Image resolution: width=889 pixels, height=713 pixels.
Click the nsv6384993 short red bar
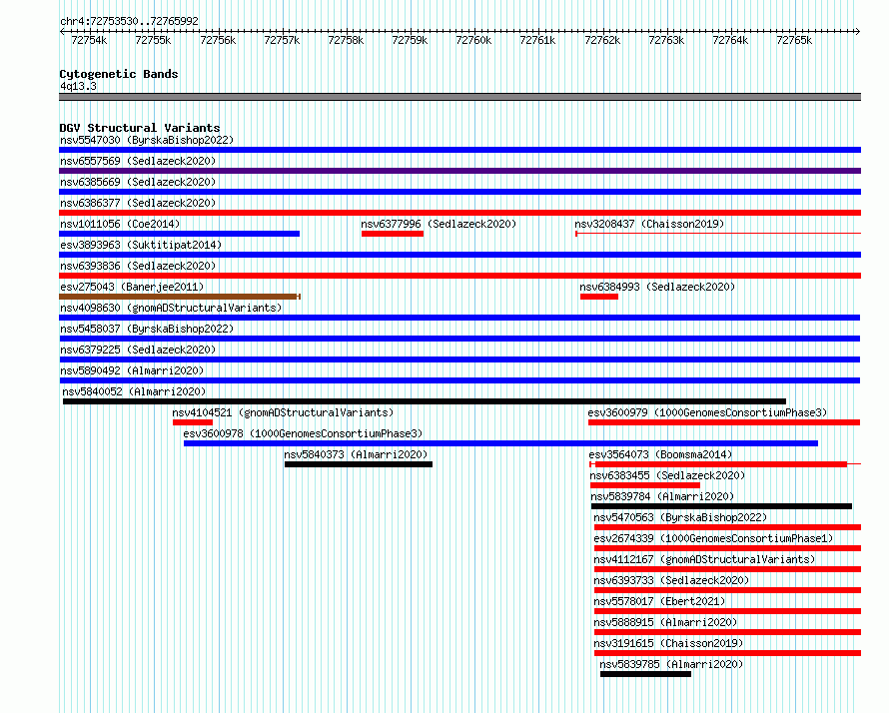pyautogui.click(x=599, y=297)
